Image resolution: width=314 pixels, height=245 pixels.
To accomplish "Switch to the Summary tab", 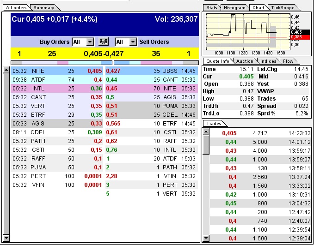I will pos(43,8).
